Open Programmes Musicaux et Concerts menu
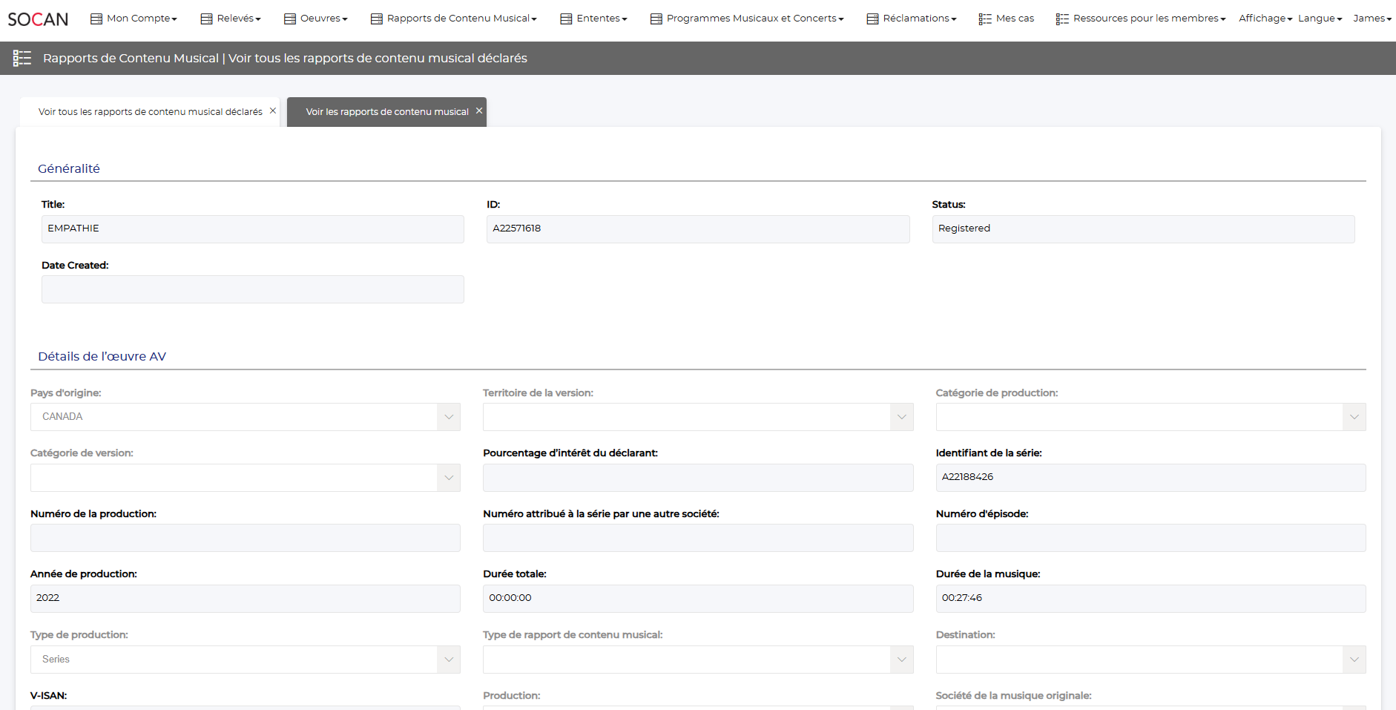Viewport: 1396px width, 710px height. click(753, 19)
